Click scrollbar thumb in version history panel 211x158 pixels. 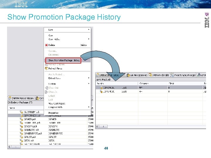[103, 126]
